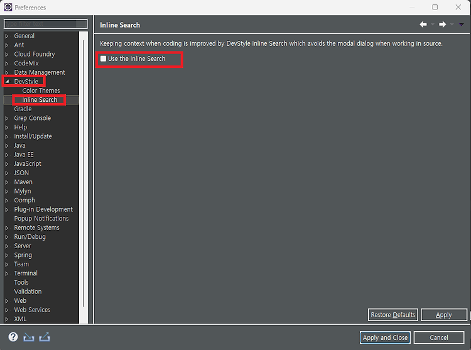The width and height of the screenshot is (471, 350).
Task: Open the back history dropdown arrow
Action: [433, 25]
